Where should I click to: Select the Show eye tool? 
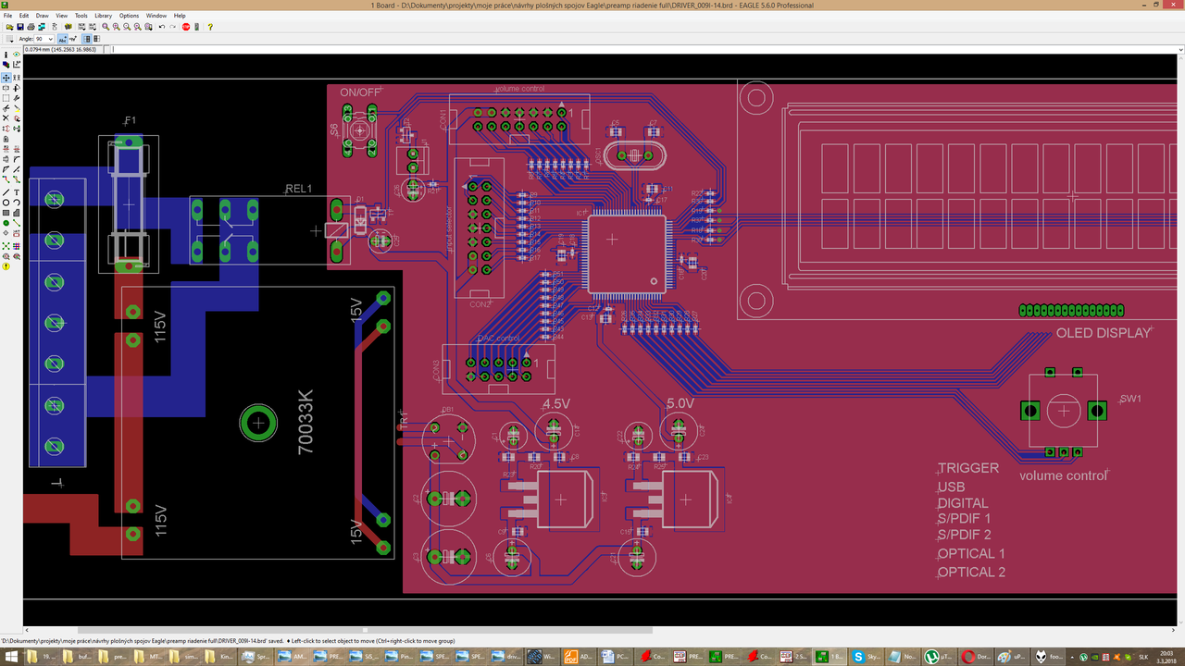(x=16, y=55)
